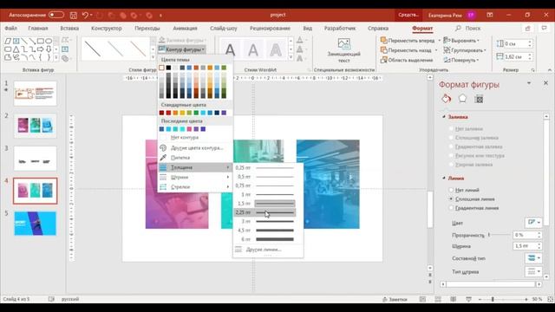This screenshot has height=312, width=555.
Task: Select 0,5 pt line thickness
Action: pos(264,177)
